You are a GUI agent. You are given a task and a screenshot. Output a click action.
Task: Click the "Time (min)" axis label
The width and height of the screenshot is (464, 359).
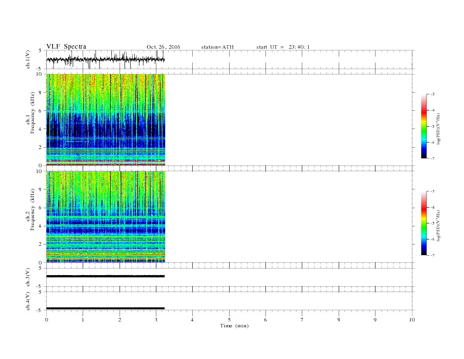click(234, 326)
